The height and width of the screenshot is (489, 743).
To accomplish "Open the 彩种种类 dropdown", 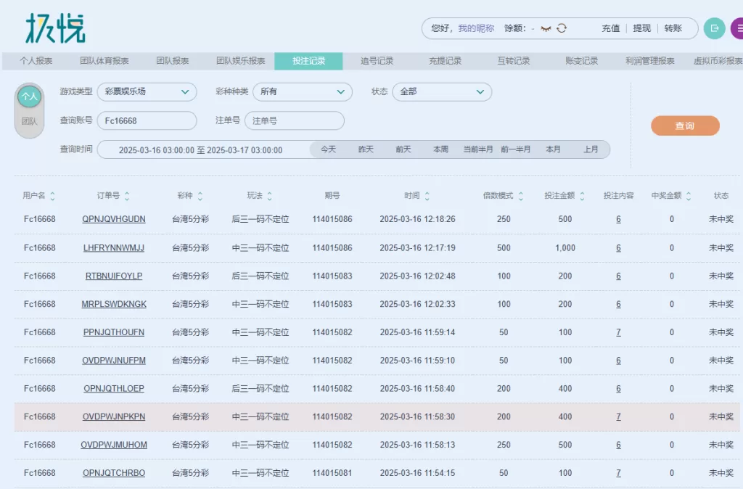I will coord(302,92).
